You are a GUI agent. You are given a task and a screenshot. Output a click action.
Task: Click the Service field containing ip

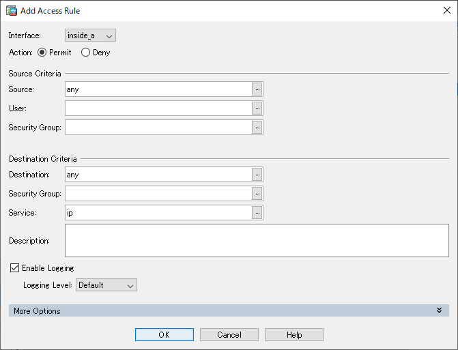(x=158, y=213)
